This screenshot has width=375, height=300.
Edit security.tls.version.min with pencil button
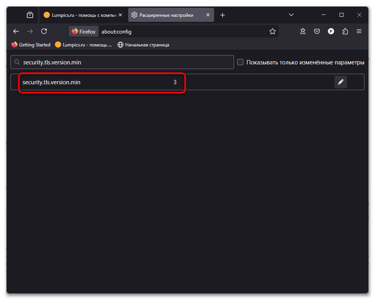pos(341,82)
